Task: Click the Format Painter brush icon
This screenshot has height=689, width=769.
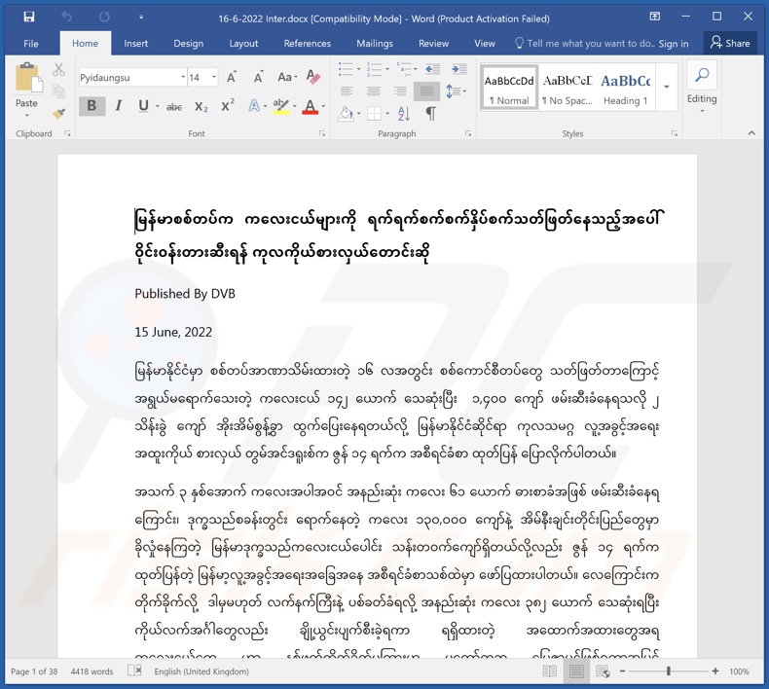Action: [x=59, y=114]
